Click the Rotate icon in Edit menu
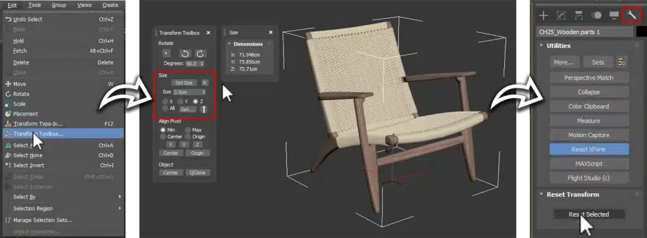 pyautogui.click(x=8, y=93)
